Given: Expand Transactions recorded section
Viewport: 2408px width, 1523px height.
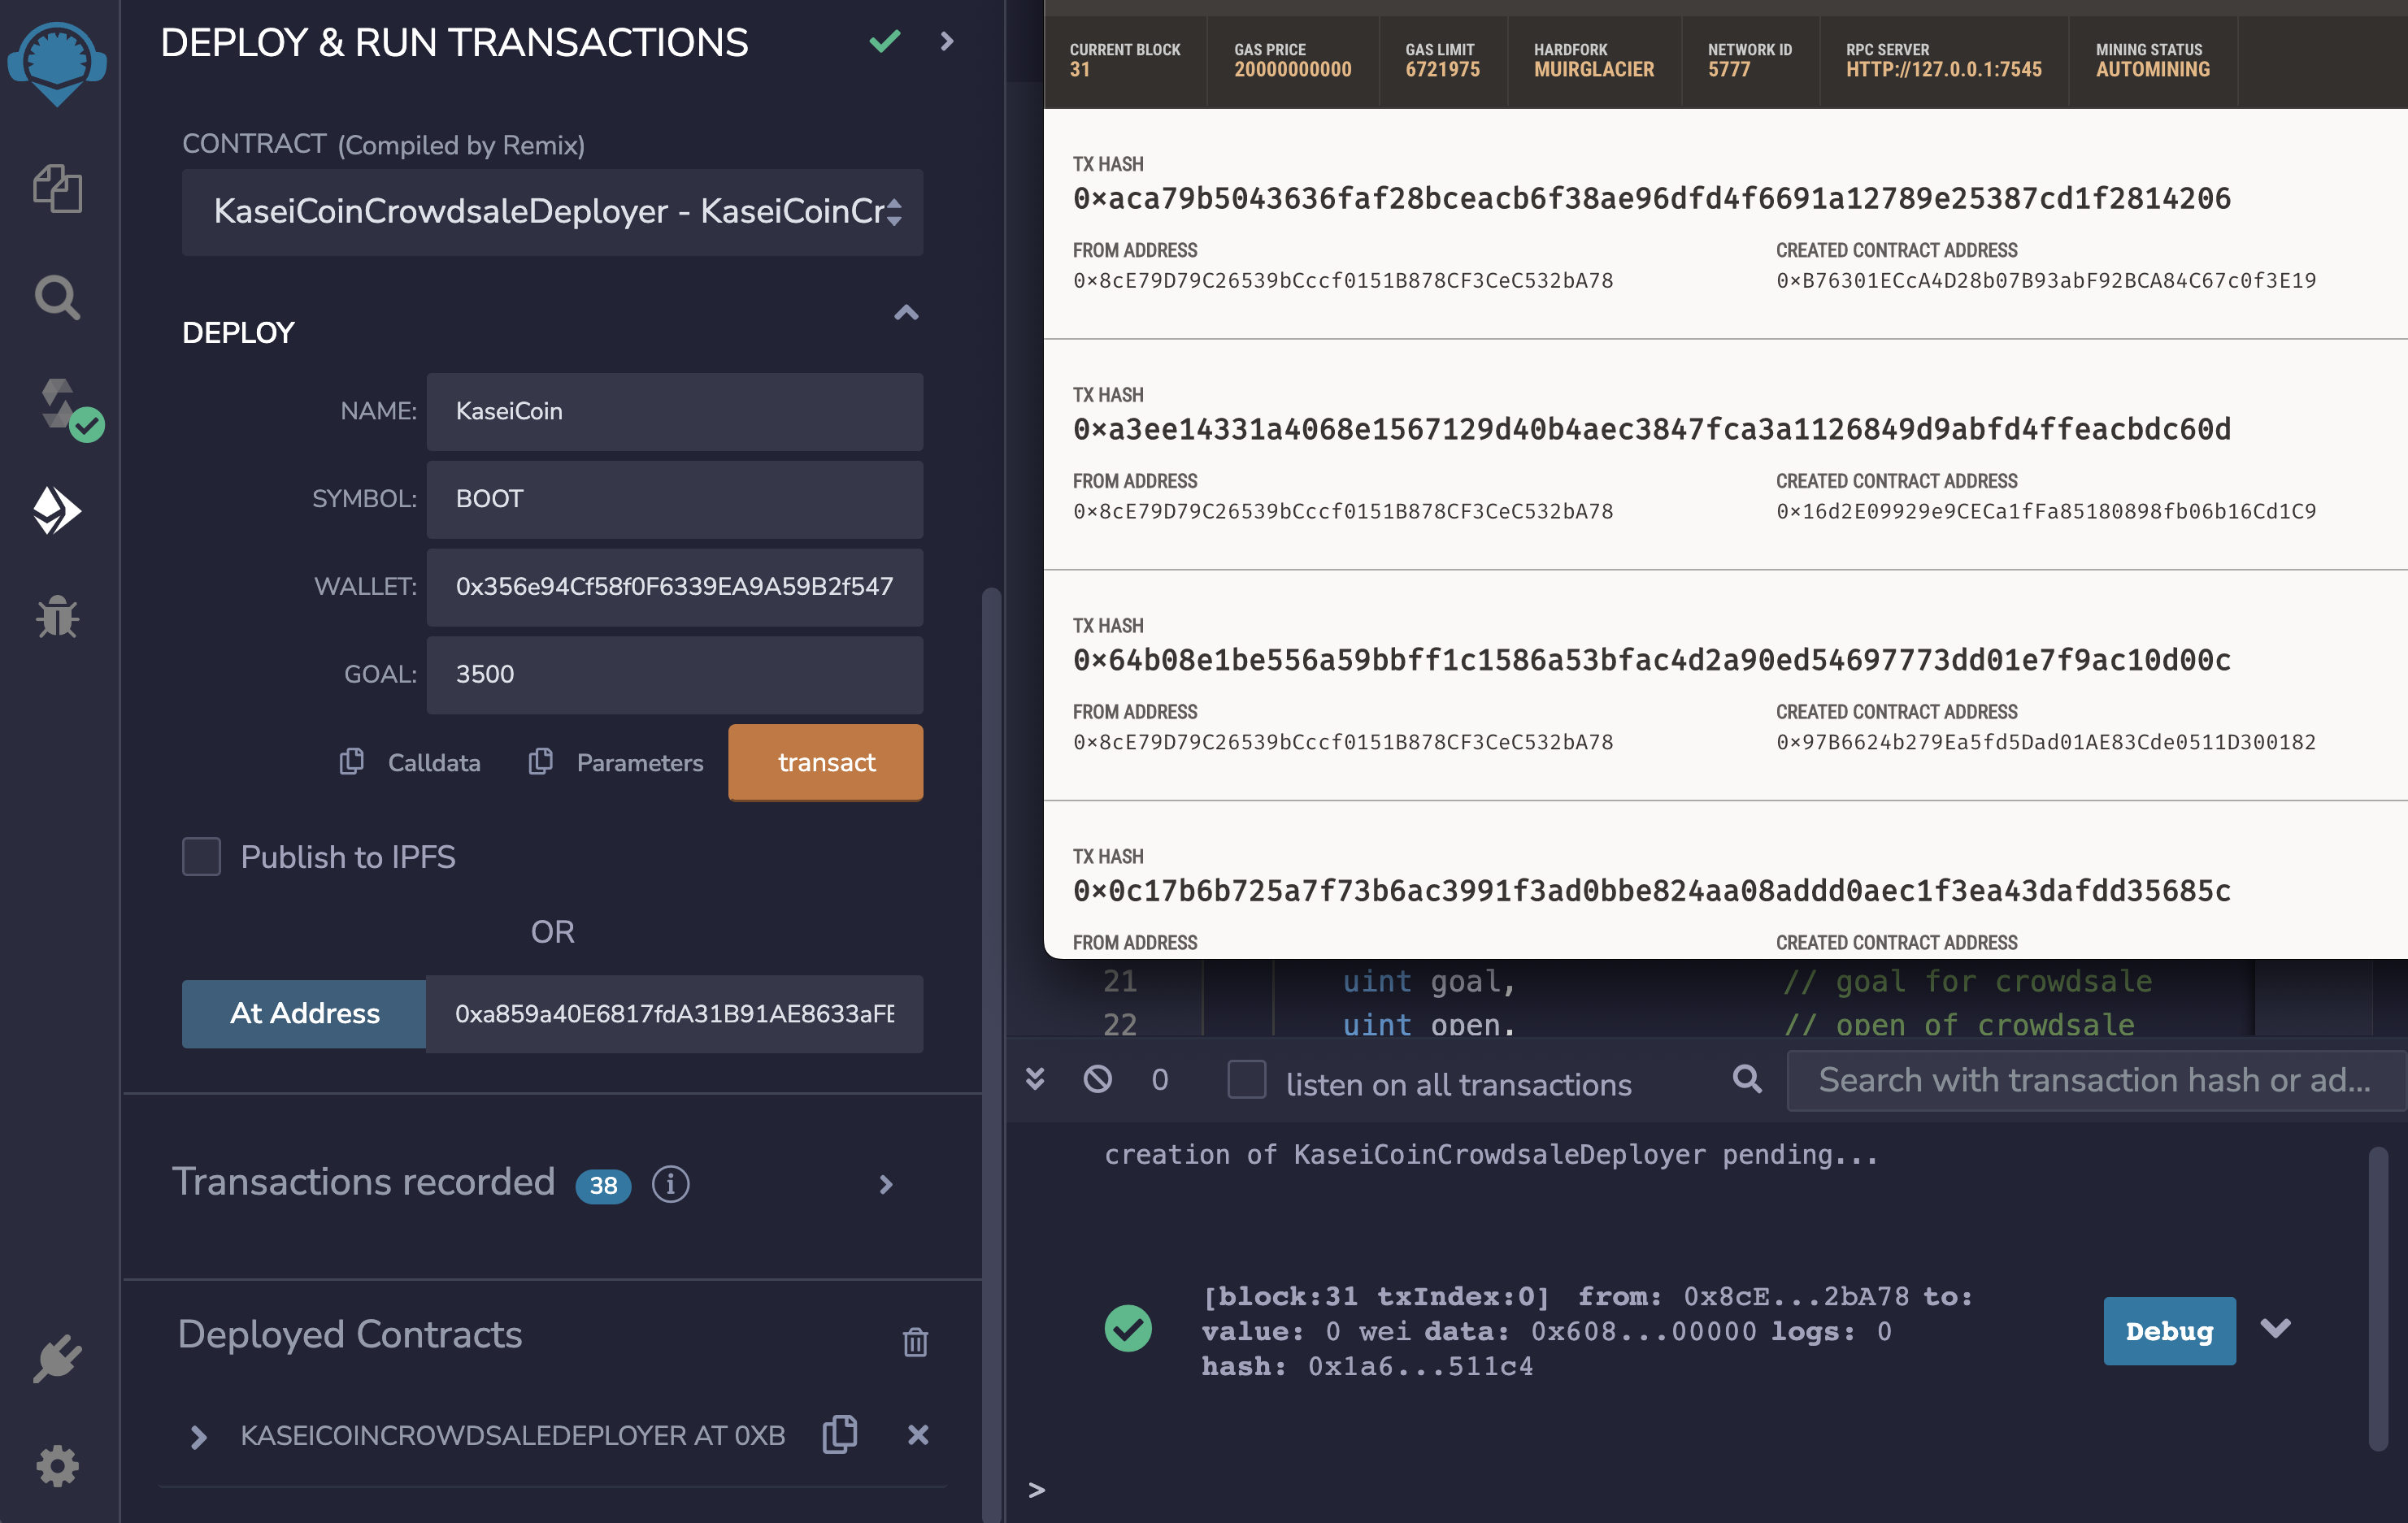Looking at the screenshot, I should pyautogui.click(x=885, y=1184).
